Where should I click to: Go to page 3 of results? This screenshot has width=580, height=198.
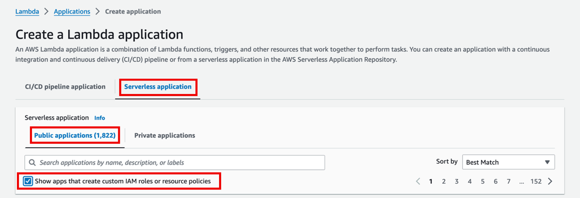(456, 182)
